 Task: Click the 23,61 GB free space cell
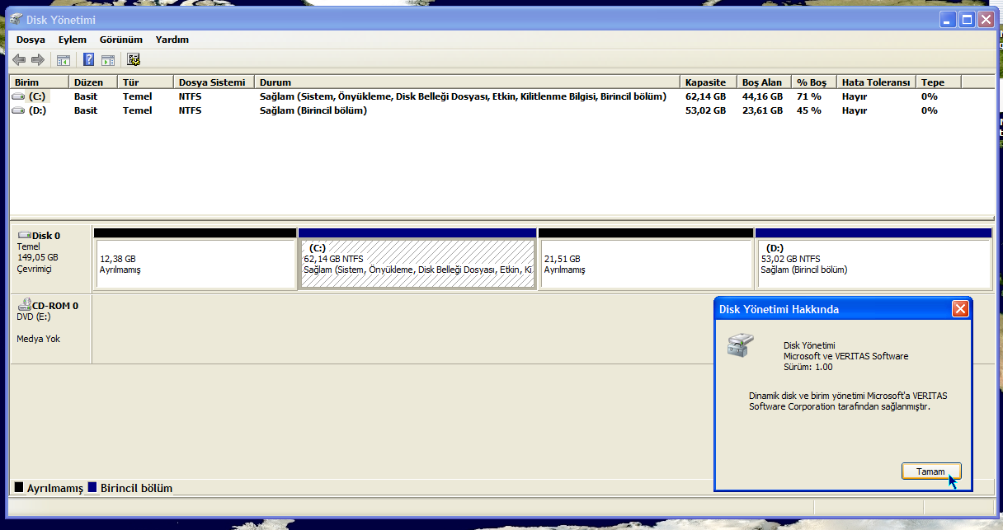point(762,110)
